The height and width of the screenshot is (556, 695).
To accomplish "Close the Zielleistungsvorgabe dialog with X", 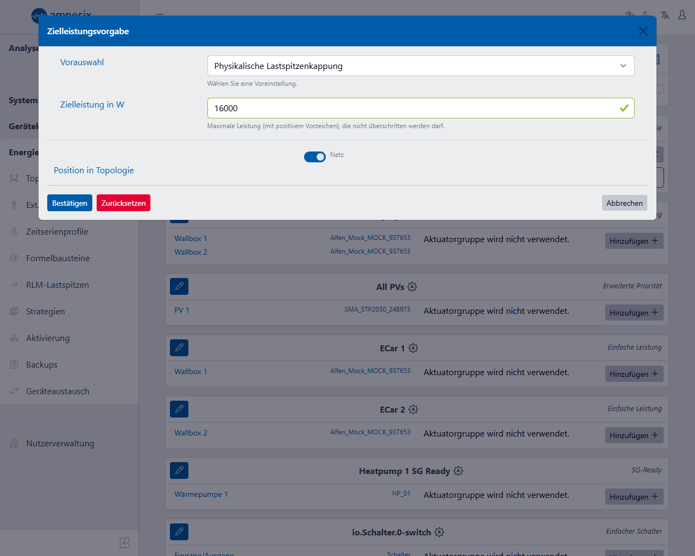I will point(643,31).
